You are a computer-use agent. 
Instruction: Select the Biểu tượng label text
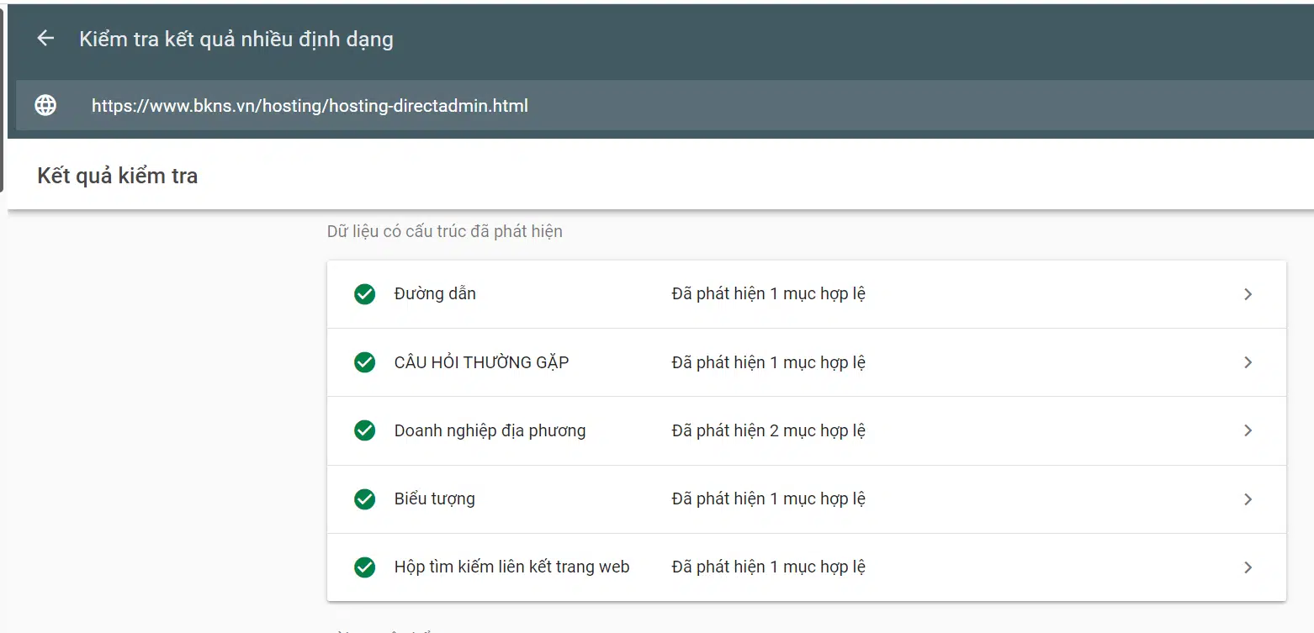434,498
